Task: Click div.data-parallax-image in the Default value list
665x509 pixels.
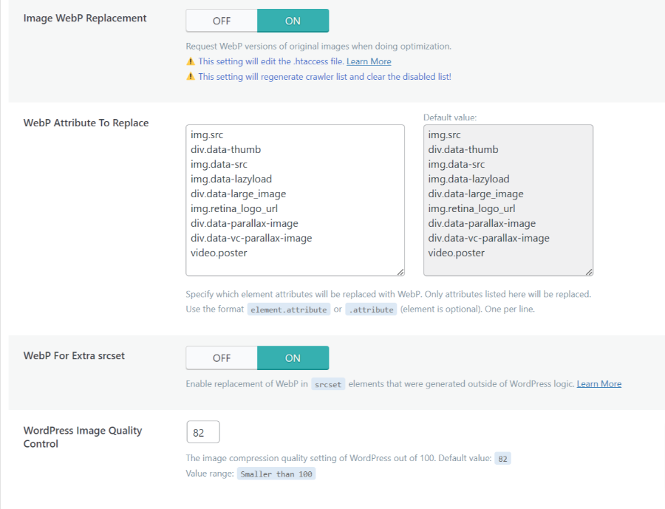Action: (482, 223)
